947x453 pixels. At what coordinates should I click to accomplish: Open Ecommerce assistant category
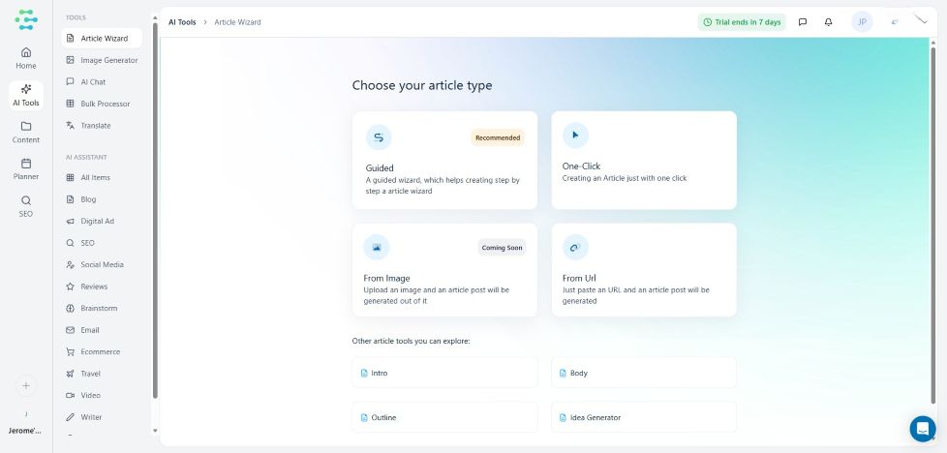coord(102,351)
